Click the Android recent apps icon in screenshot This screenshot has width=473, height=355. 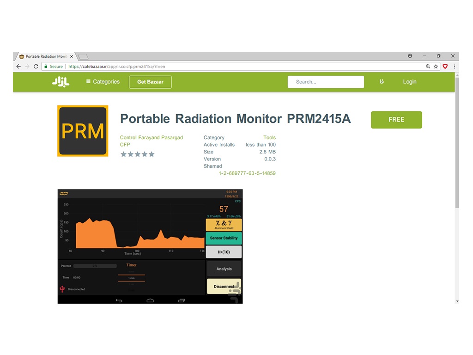click(x=181, y=300)
